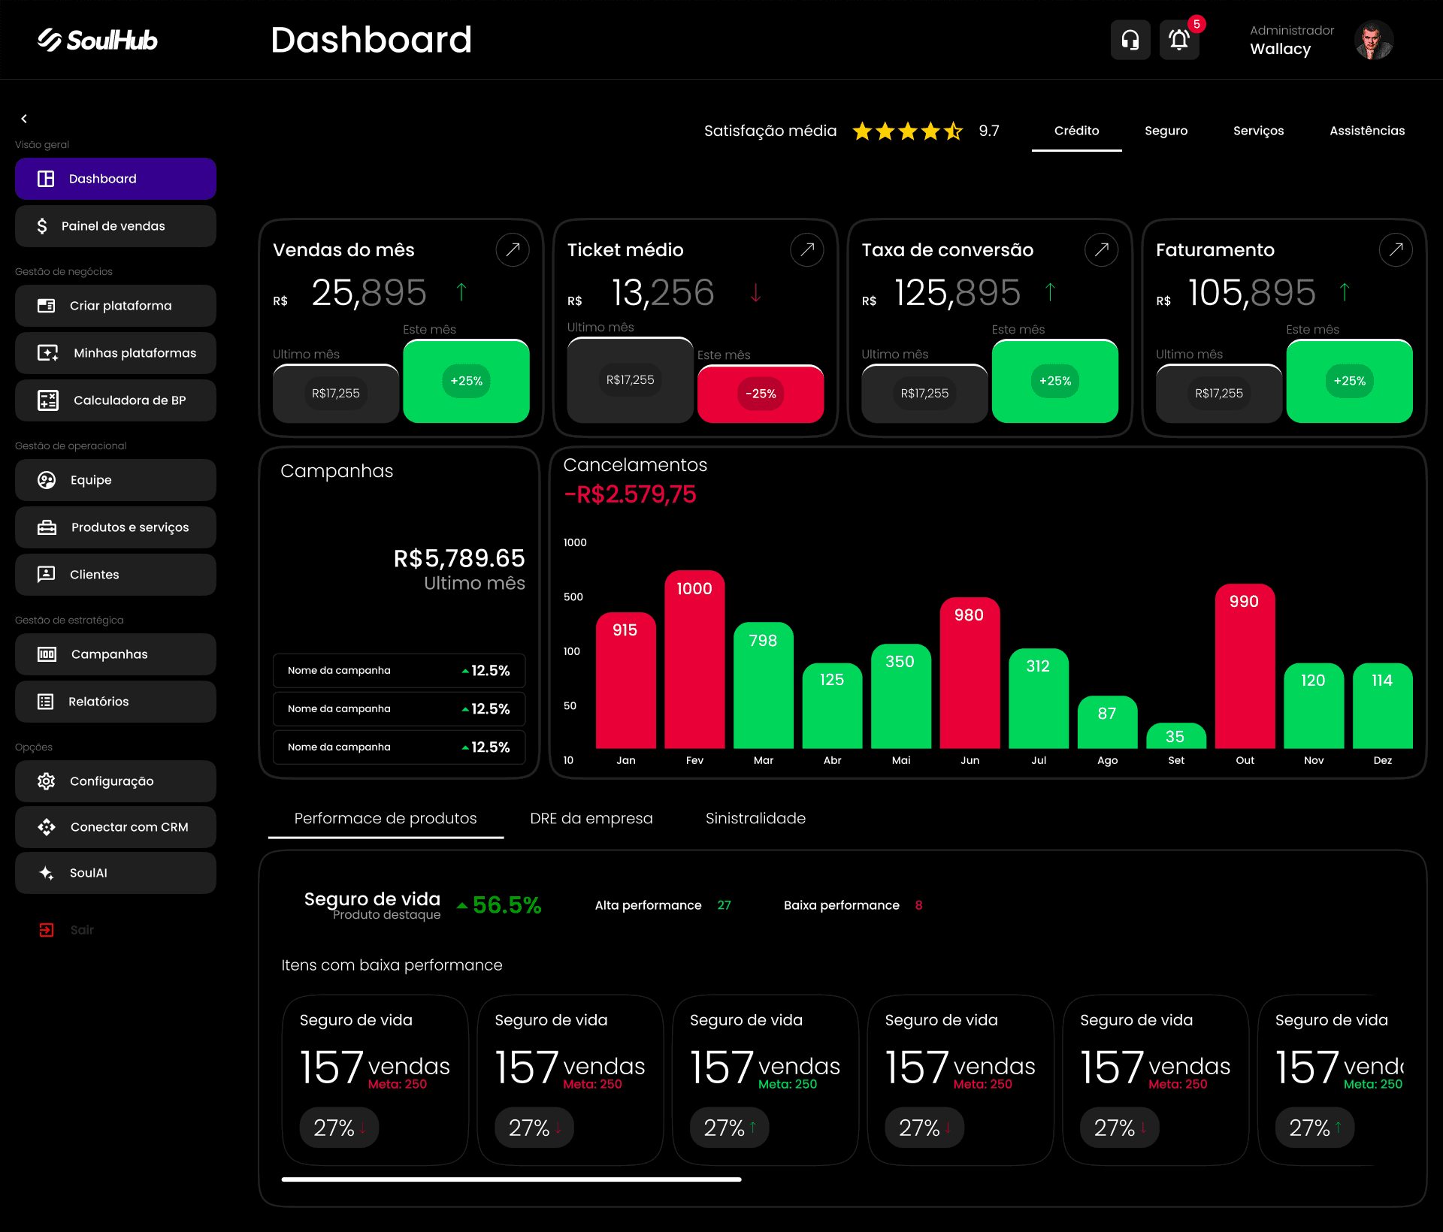Click third Nome da campanha row
The image size is (1443, 1232).
[399, 747]
